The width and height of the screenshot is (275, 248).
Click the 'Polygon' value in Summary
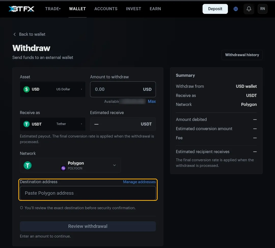tap(249, 105)
